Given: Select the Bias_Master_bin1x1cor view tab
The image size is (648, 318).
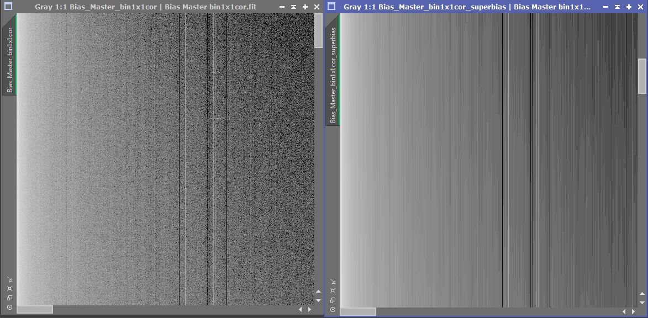Looking at the screenshot, I should (x=9, y=55).
